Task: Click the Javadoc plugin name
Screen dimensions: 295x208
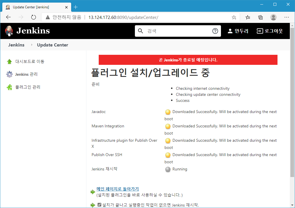Action: pyautogui.click(x=99, y=112)
